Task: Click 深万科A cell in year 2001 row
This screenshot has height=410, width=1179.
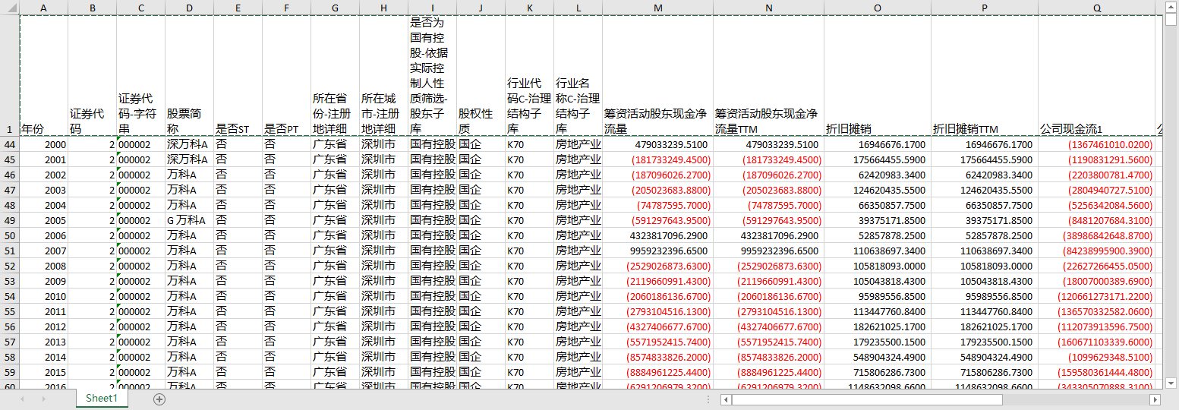Action: pyautogui.click(x=189, y=159)
